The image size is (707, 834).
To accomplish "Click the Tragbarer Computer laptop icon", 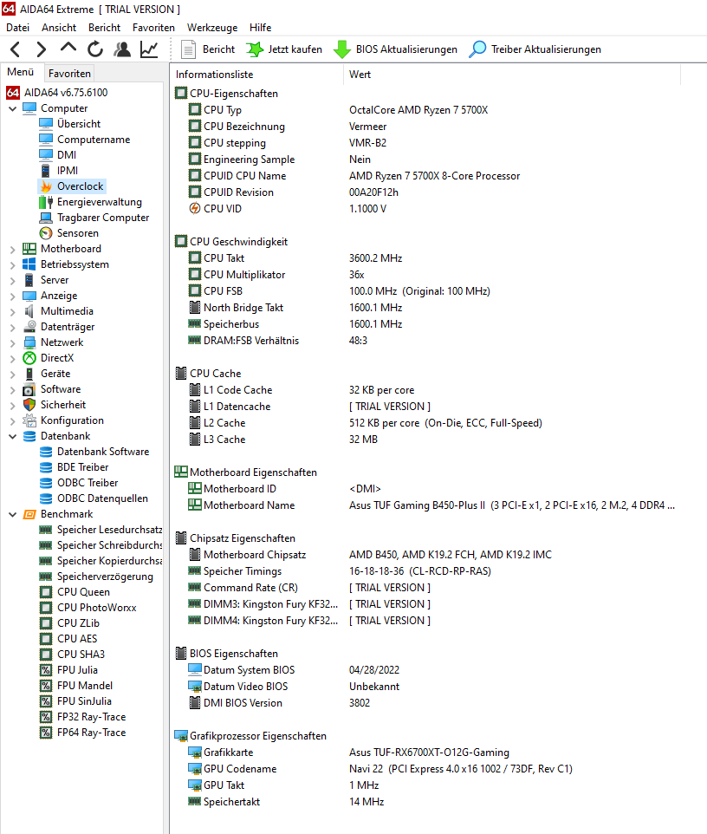I will (x=46, y=218).
